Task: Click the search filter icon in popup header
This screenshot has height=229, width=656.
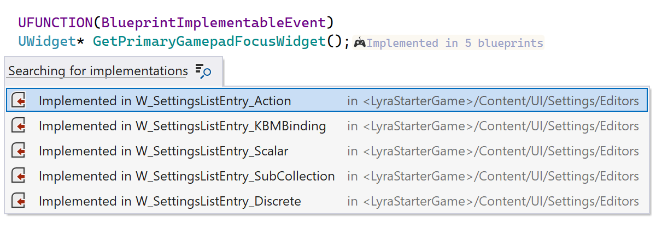Action: (203, 71)
